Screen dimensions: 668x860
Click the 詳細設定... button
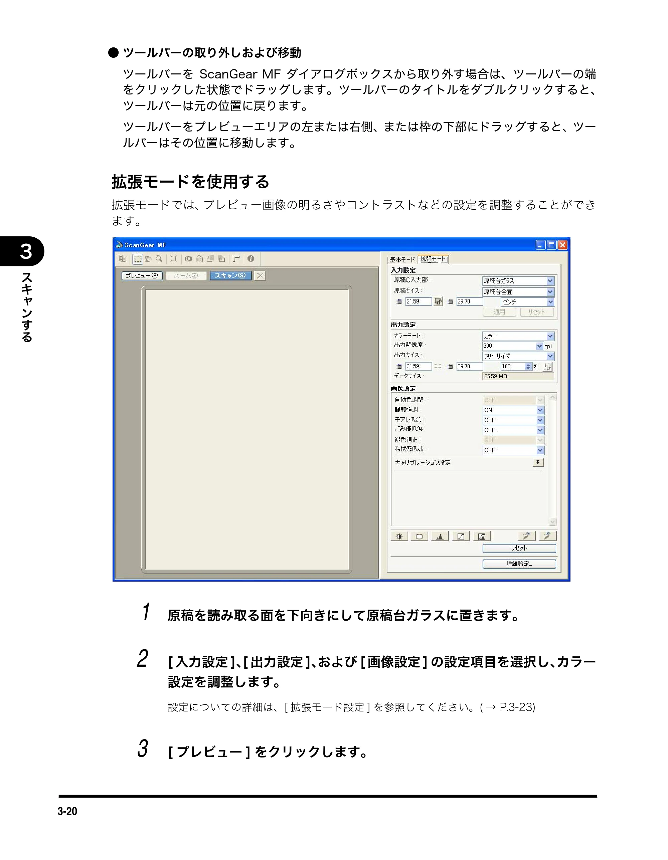pos(519,564)
